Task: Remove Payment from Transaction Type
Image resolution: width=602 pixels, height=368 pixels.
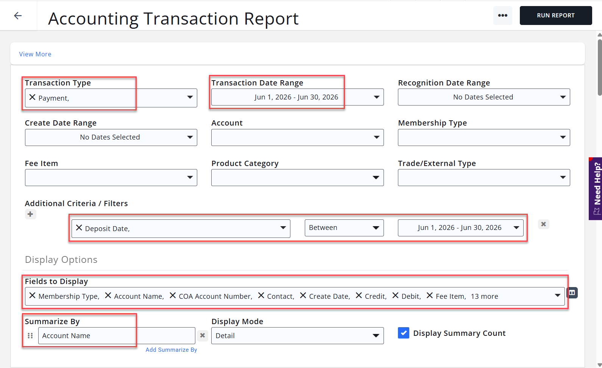Action: point(32,98)
